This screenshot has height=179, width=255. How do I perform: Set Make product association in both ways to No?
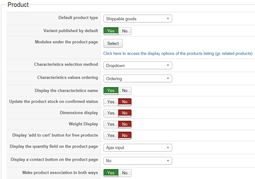point(125,173)
